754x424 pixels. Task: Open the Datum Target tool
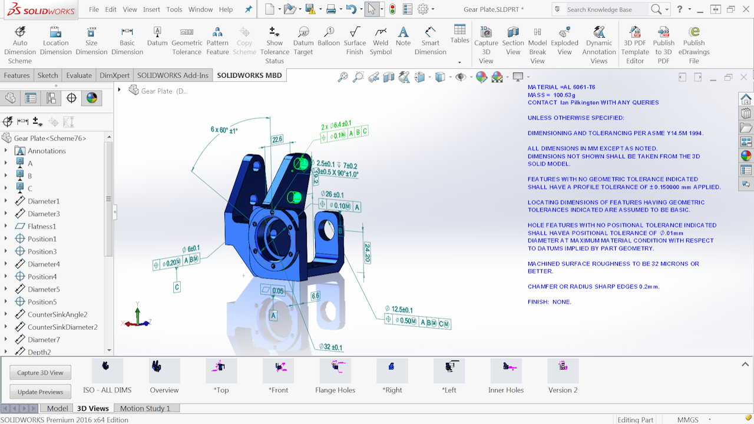click(303, 42)
